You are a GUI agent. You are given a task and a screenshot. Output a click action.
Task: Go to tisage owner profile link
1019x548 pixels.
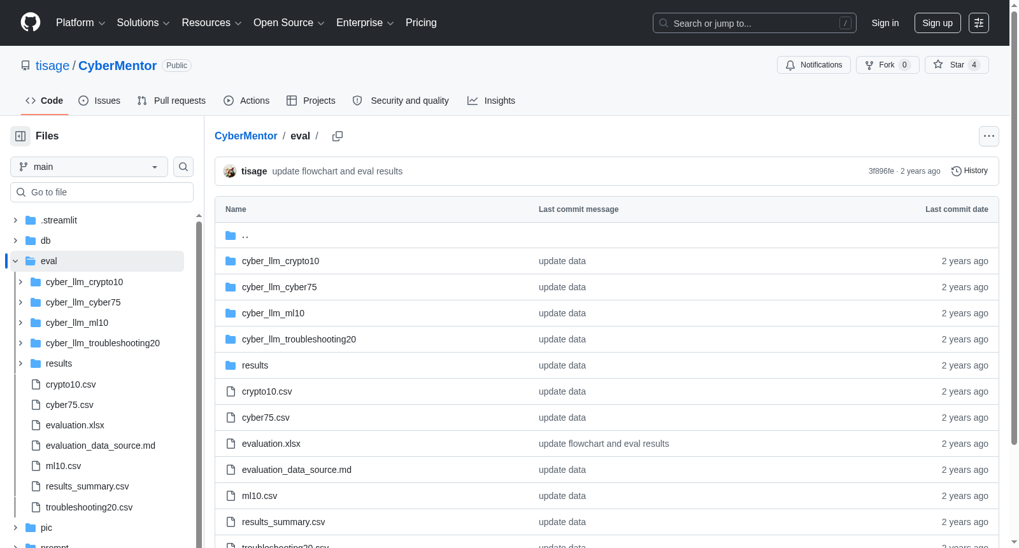pos(52,66)
